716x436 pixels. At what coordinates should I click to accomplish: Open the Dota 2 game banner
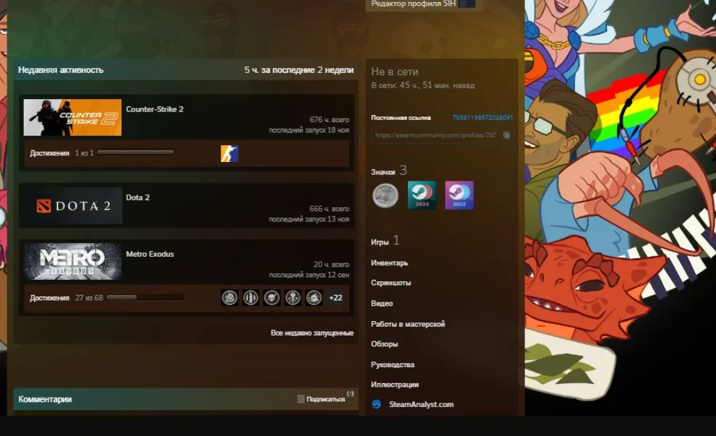click(x=72, y=206)
